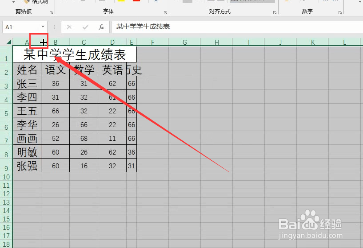Select column F header
The width and height of the screenshot is (363, 248).
(x=152, y=42)
